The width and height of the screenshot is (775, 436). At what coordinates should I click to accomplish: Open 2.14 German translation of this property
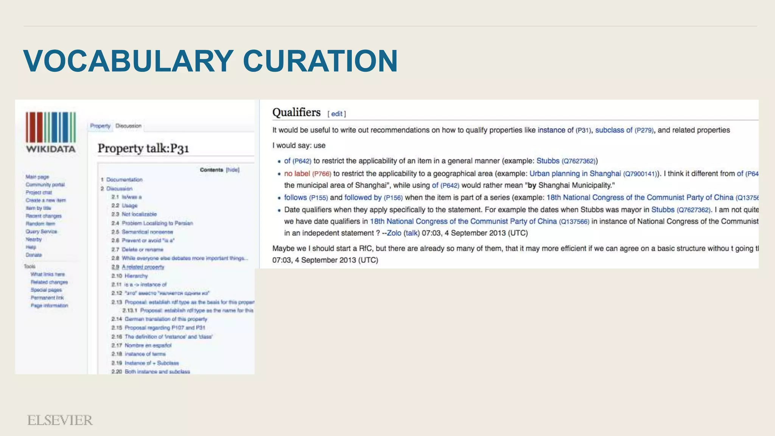coord(159,319)
